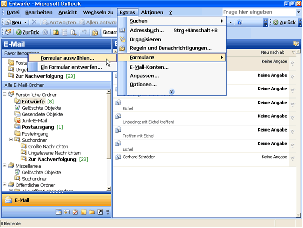The height and width of the screenshot is (228, 303).
Task: Choose Organisieren in Extras menu
Action: pos(172,39)
